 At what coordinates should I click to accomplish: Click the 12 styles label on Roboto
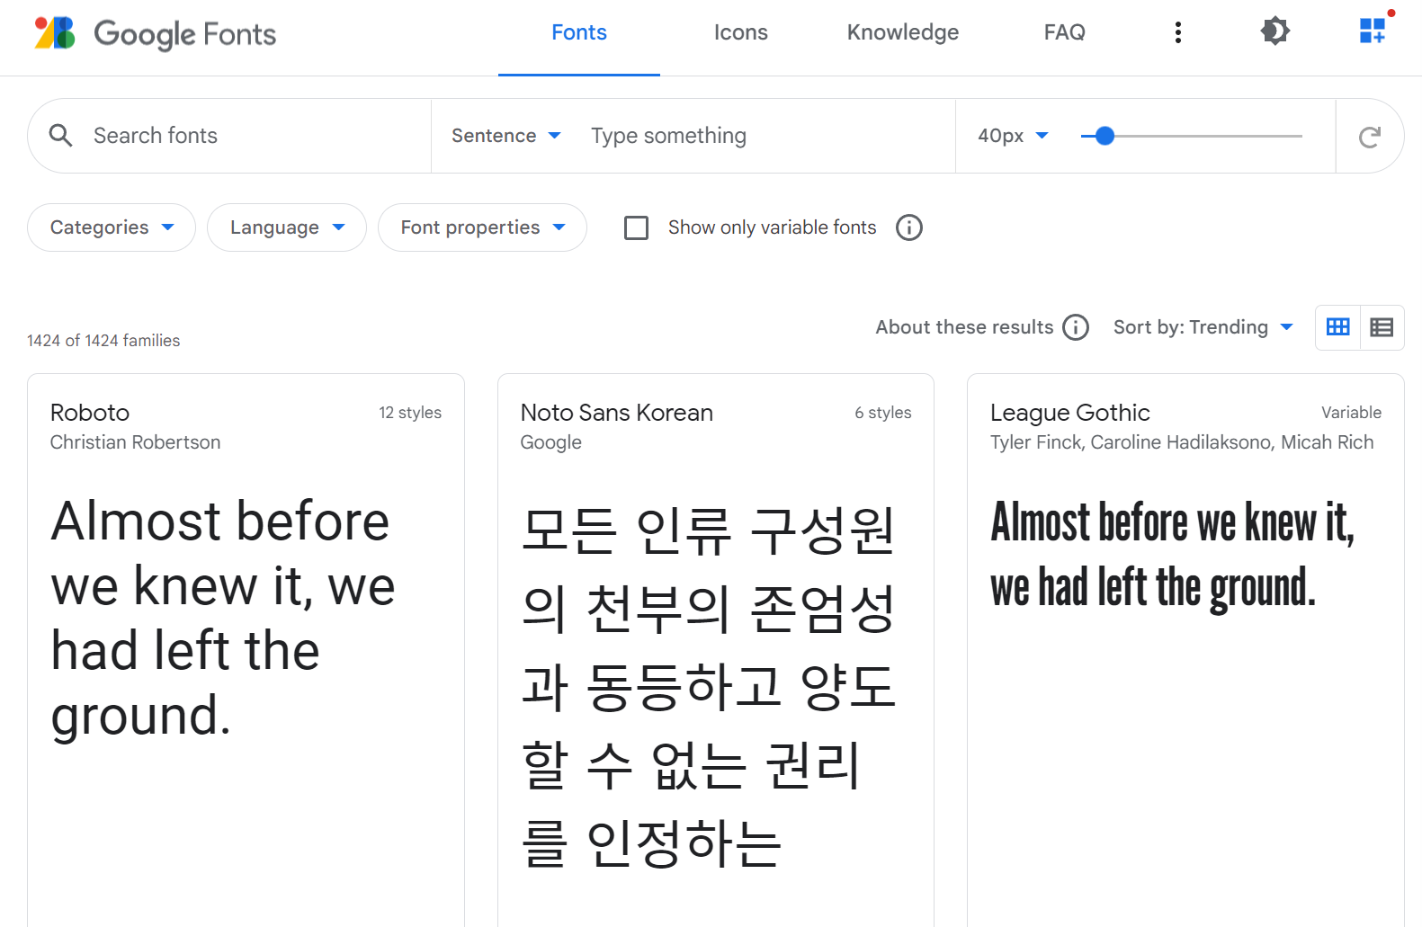click(x=410, y=413)
